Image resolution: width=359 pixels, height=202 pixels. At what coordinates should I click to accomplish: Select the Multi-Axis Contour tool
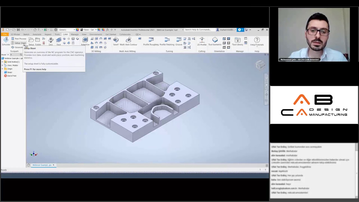pyautogui.click(x=128, y=42)
